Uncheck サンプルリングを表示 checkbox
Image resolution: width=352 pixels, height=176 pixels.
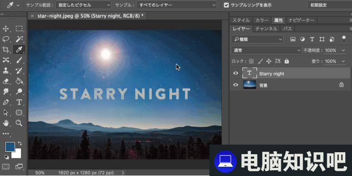pyautogui.click(x=226, y=5)
